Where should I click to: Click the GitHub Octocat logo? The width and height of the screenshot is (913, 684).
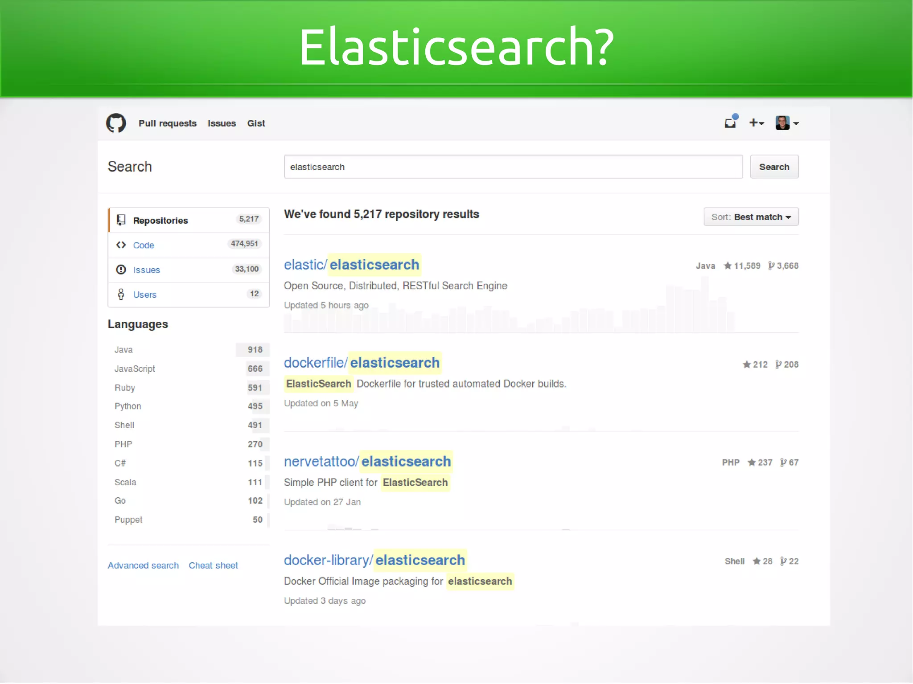(x=116, y=123)
